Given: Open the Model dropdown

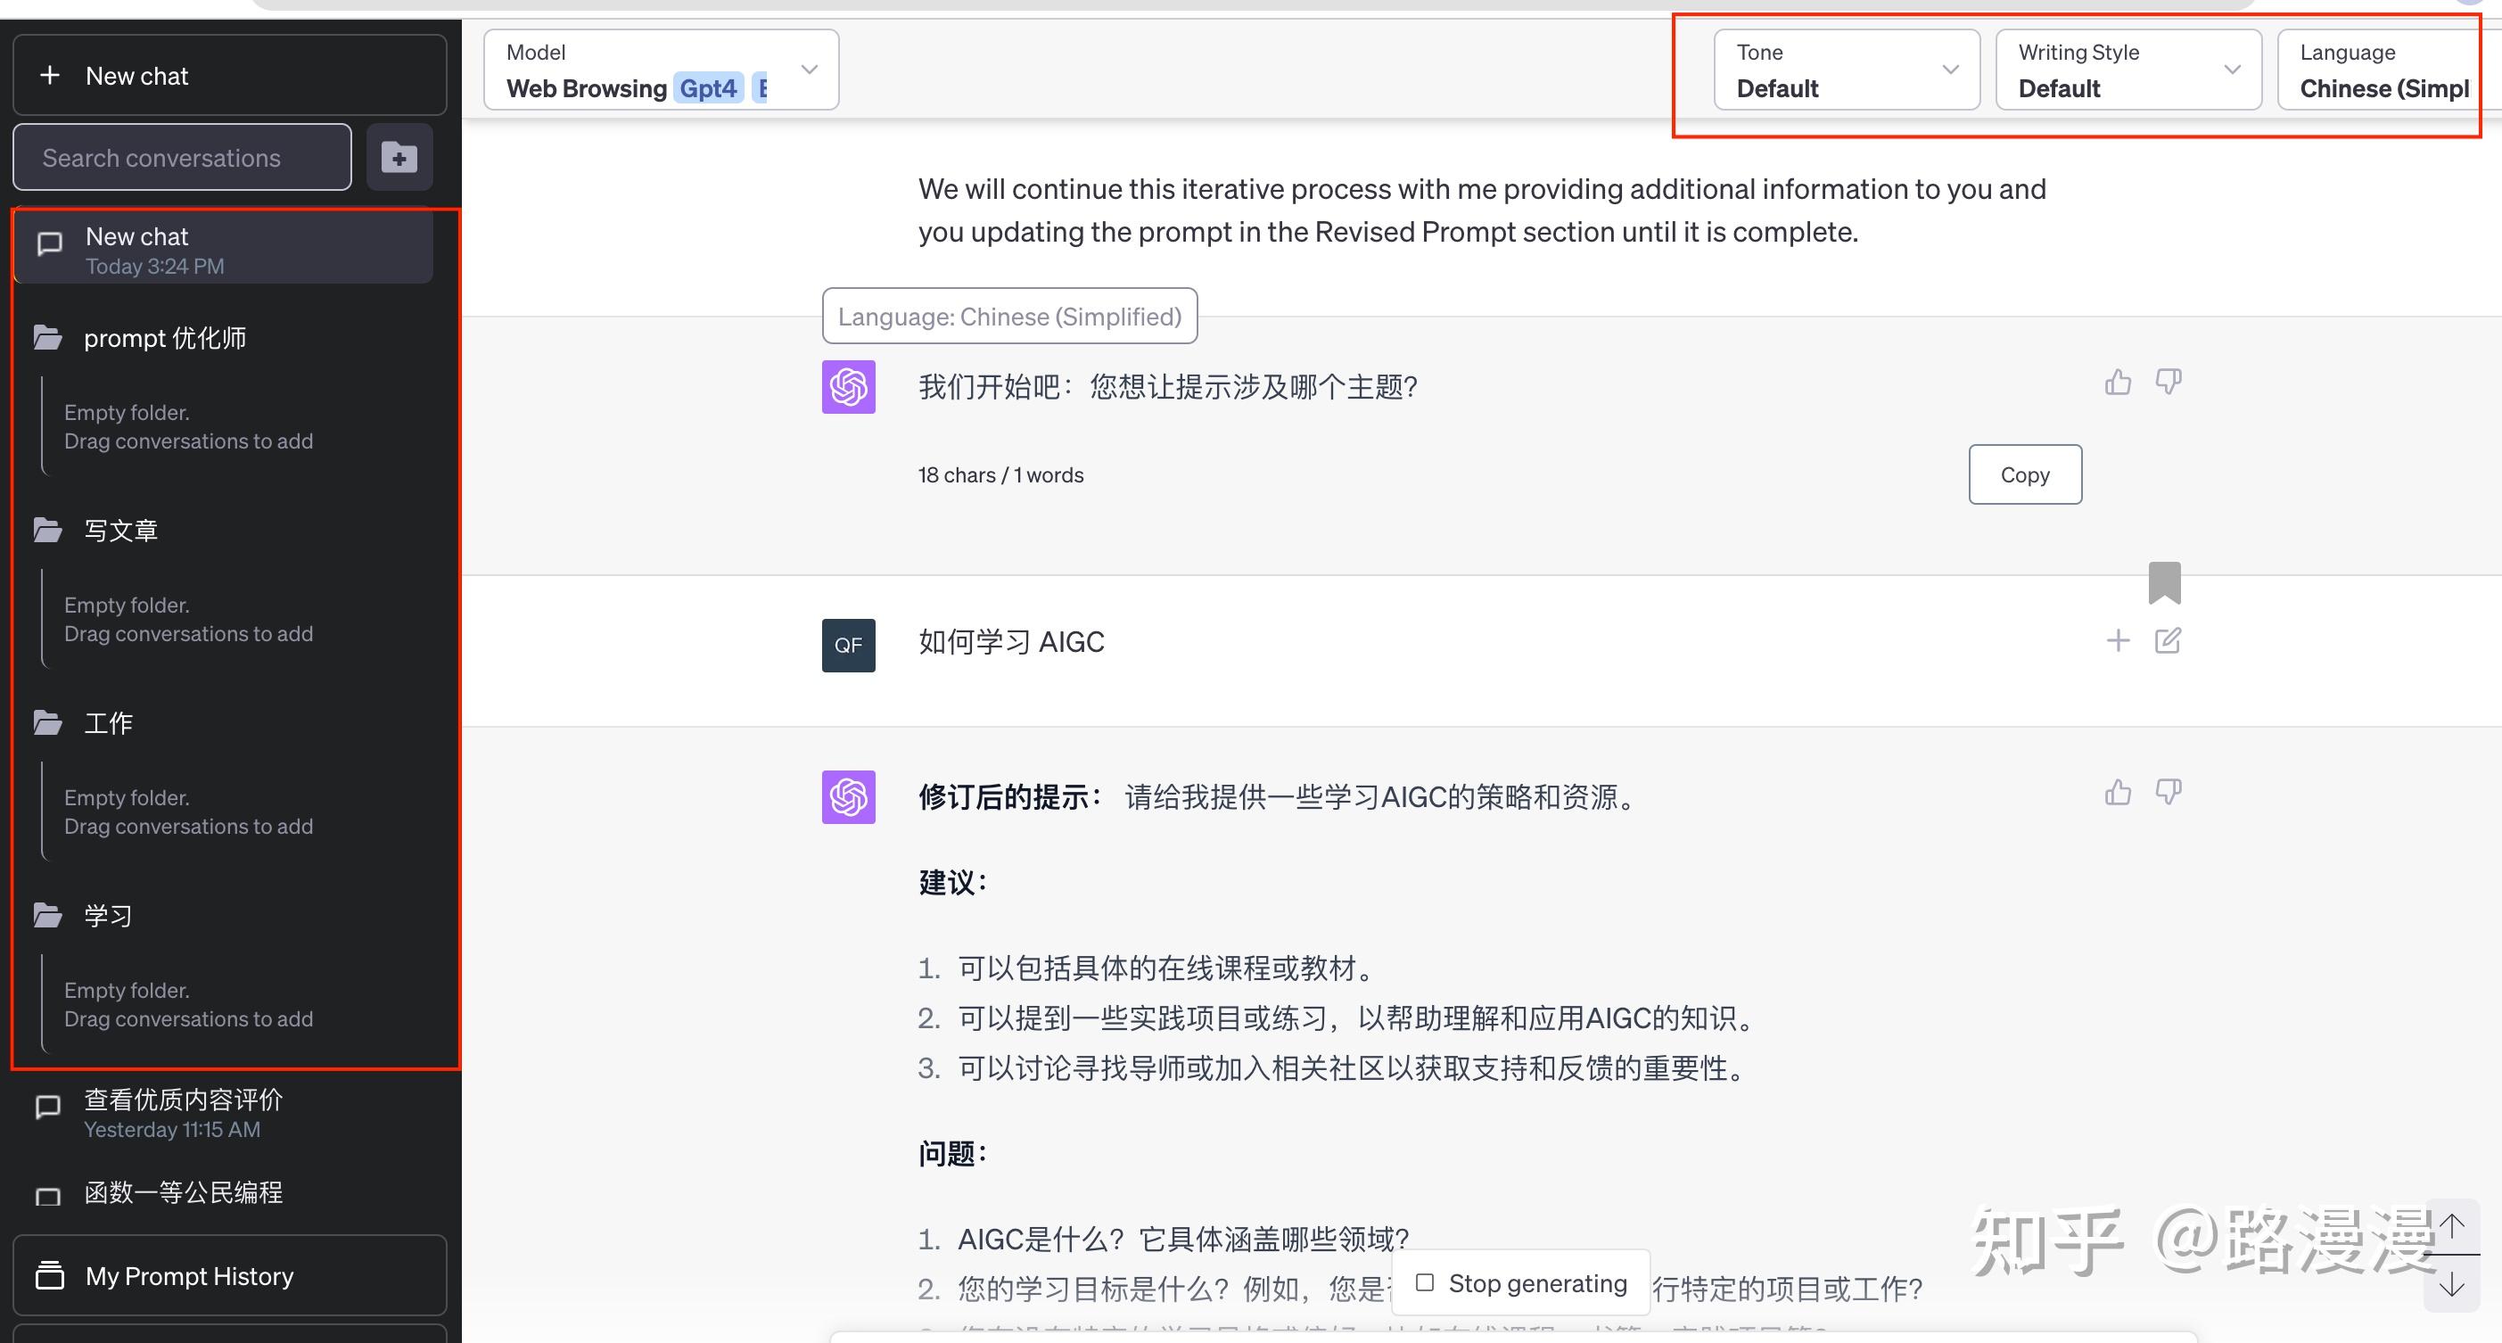Looking at the screenshot, I should coord(662,70).
